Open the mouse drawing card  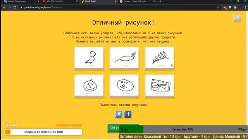pos(124,58)
